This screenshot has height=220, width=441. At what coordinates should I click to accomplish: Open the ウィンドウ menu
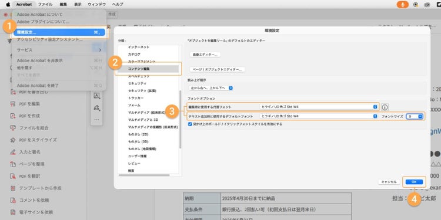[97, 5]
